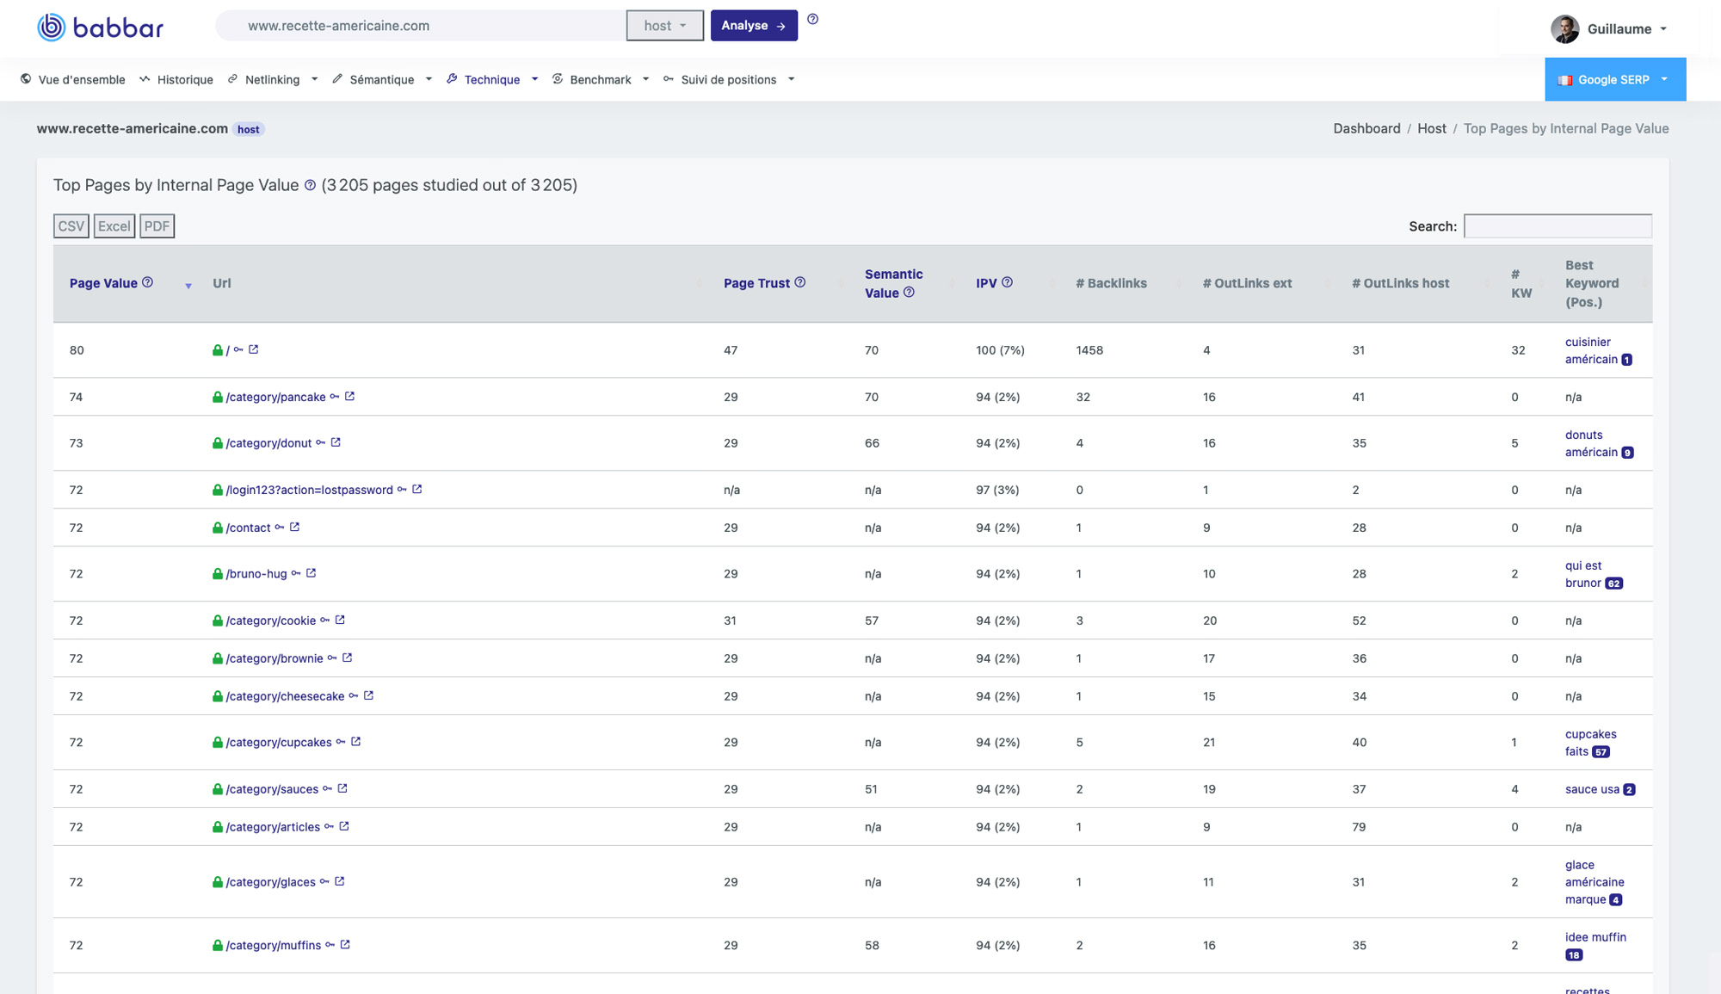Open the Netlinking menu

click(x=273, y=79)
